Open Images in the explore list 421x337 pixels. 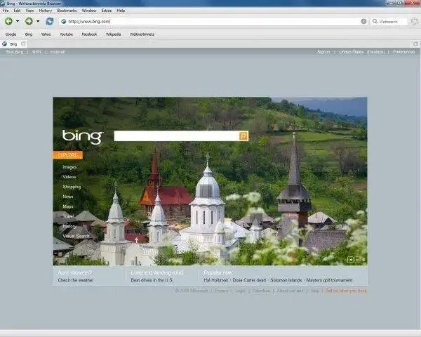coord(69,167)
